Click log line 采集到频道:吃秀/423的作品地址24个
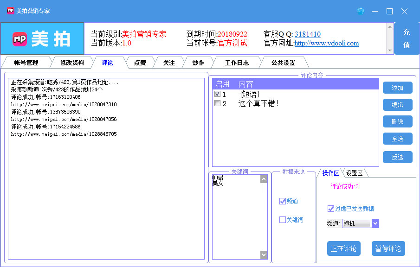 57,89
